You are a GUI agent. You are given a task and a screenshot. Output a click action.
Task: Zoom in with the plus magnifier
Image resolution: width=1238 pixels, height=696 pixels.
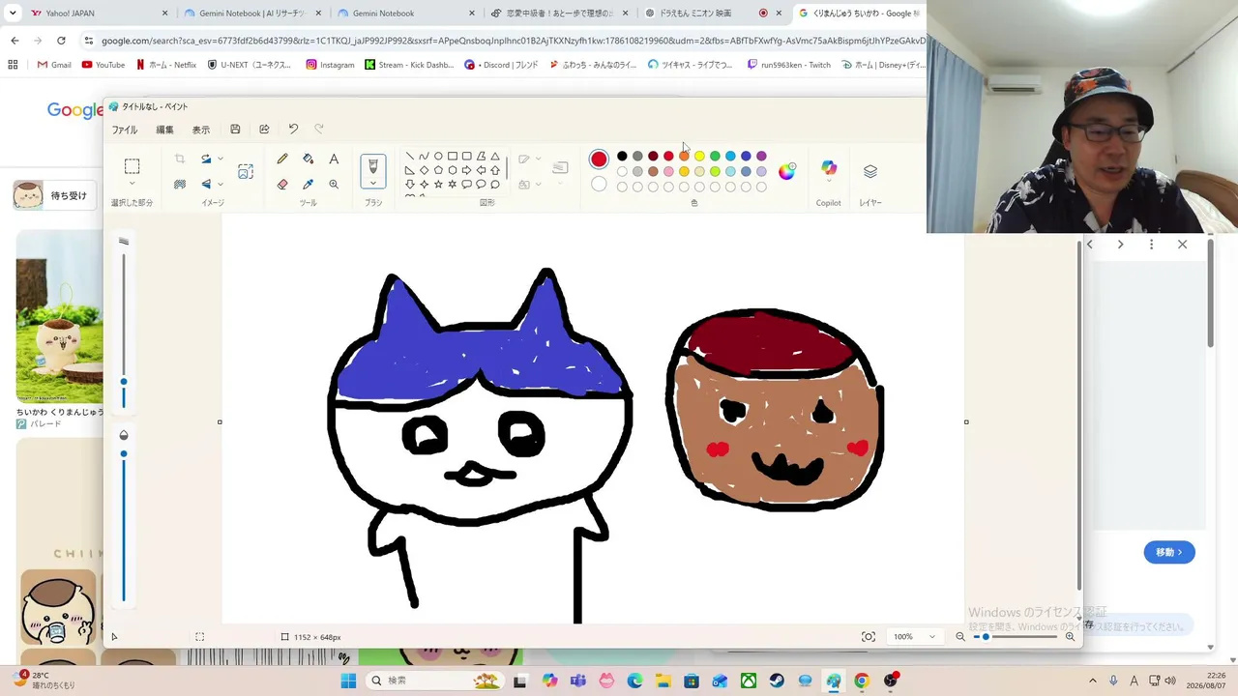coord(1070,637)
